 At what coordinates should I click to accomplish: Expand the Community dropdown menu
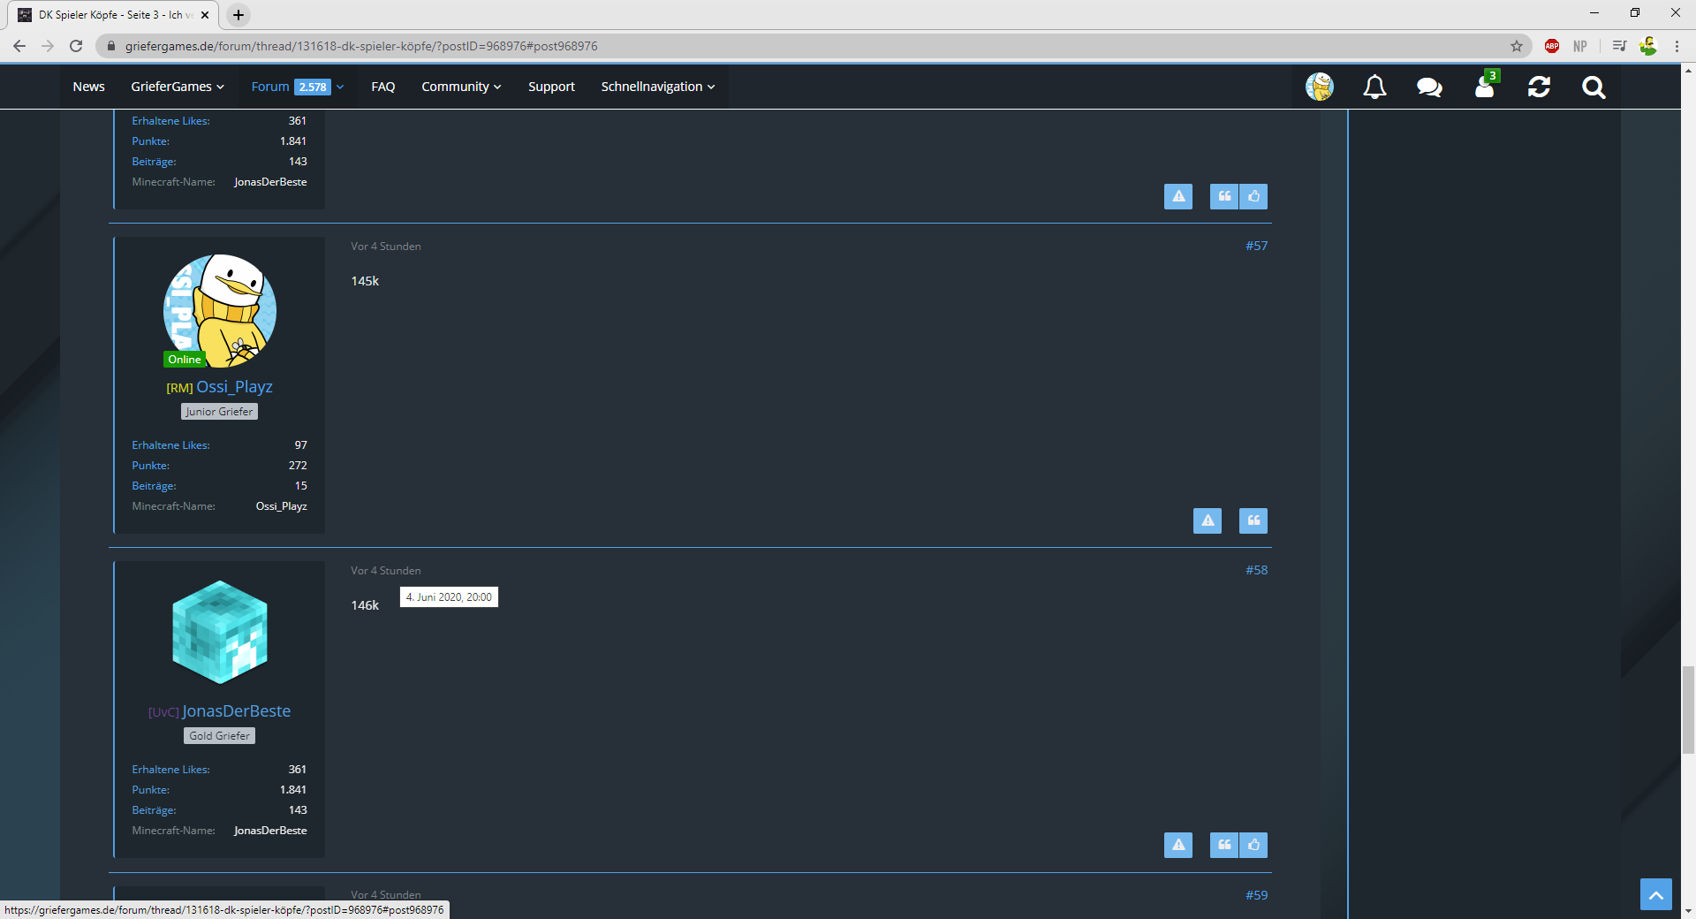coord(461,87)
